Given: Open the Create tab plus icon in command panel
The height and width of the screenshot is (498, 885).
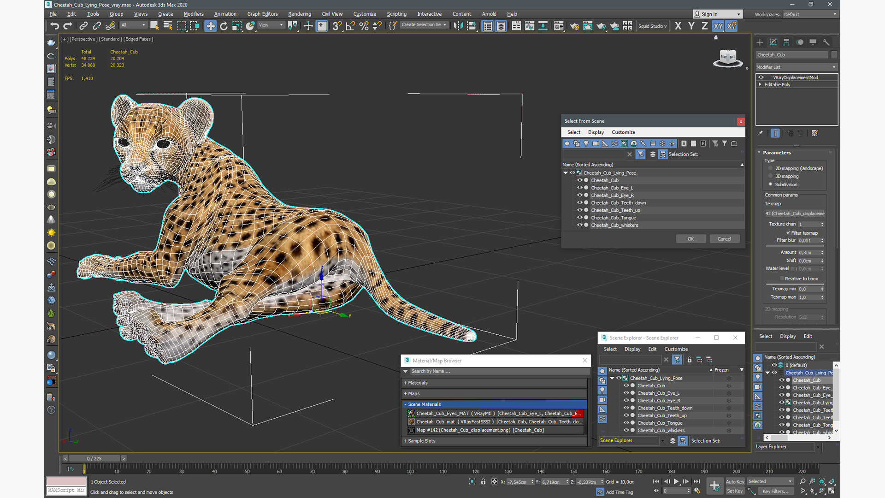Looking at the screenshot, I should pyautogui.click(x=760, y=42).
